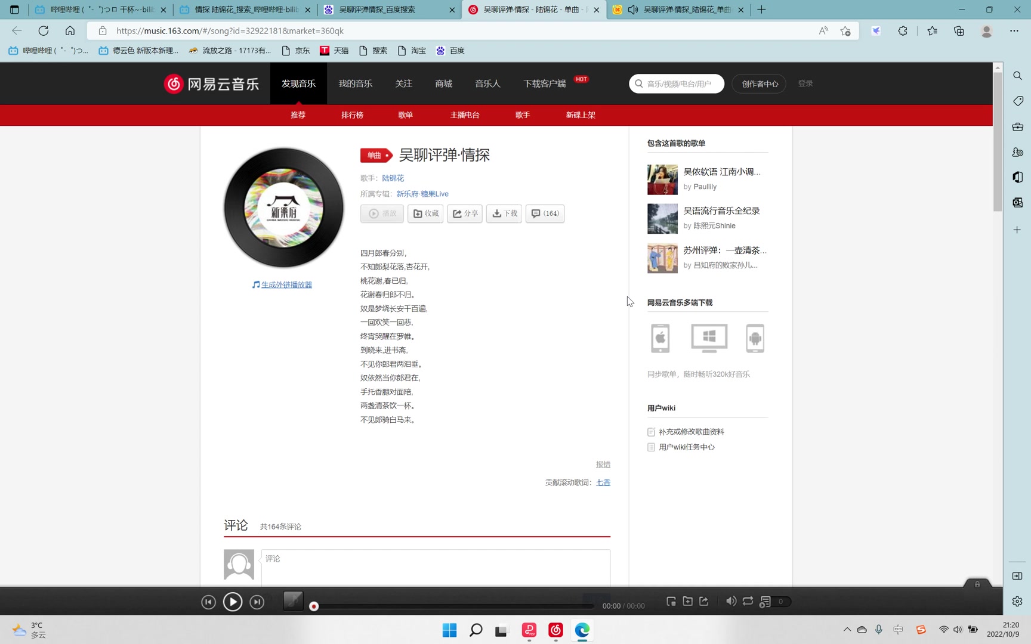This screenshot has width=1031, height=644.
Task: Click the 创作者中心 button
Action: click(760, 83)
